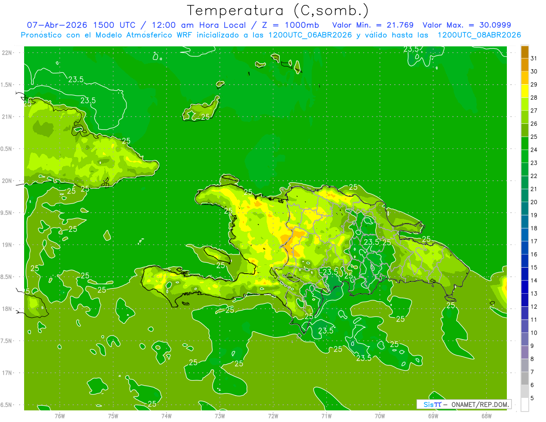Image resolution: width=546 pixels, height=422 pixels.
Task: Click the 22N latitude axis label
Action: [x=7, y=52]
